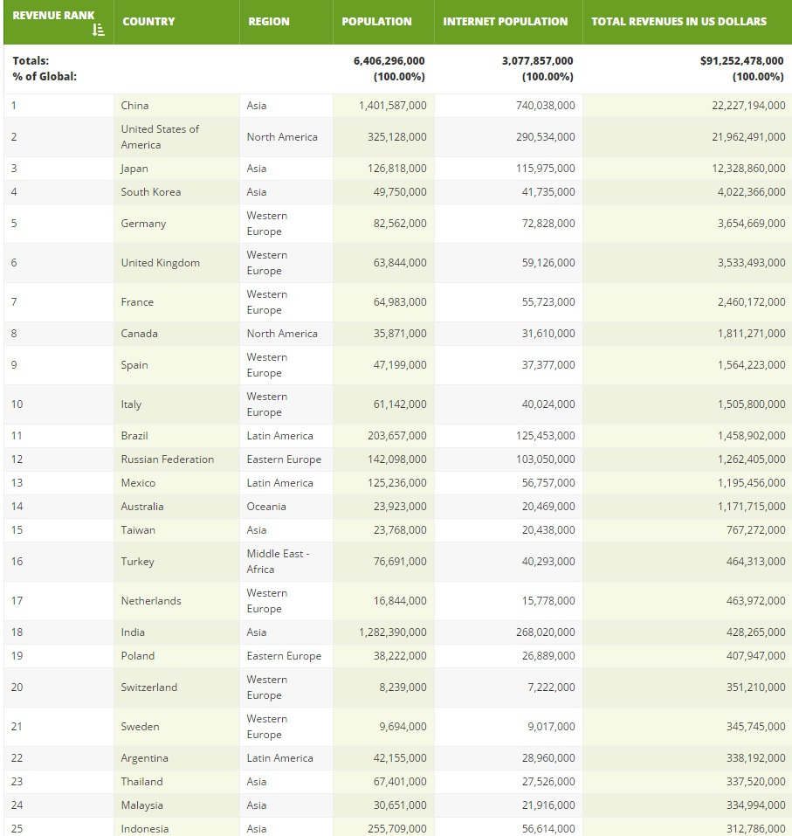The image size is (792, 836).
Task: Sort by Internet Population header
Action: (x=506, y=22)
